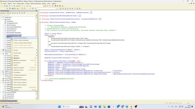195x109 pixels.
Task: Click the Undo arrow in main toolbar
Action: (x=22, y=6)
